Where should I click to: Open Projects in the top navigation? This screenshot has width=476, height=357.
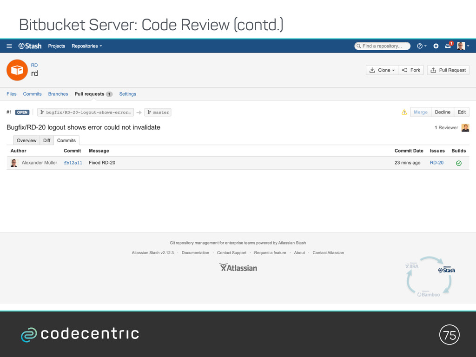(x=56, y=46)
